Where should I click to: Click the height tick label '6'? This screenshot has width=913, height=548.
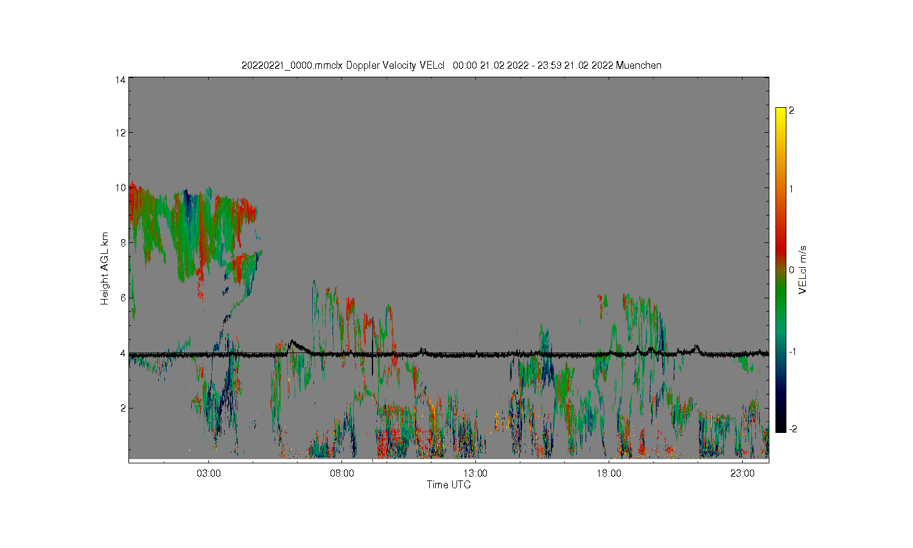tap(123, 298)
